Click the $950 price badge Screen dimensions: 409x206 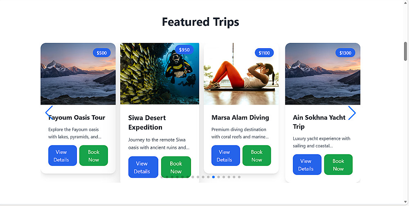(x=184, y=50)
